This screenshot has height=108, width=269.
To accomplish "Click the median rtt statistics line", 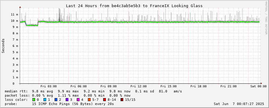I will [x=93, y=91].
